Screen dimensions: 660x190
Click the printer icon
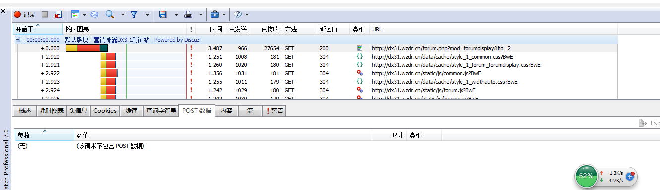[188, 15]
